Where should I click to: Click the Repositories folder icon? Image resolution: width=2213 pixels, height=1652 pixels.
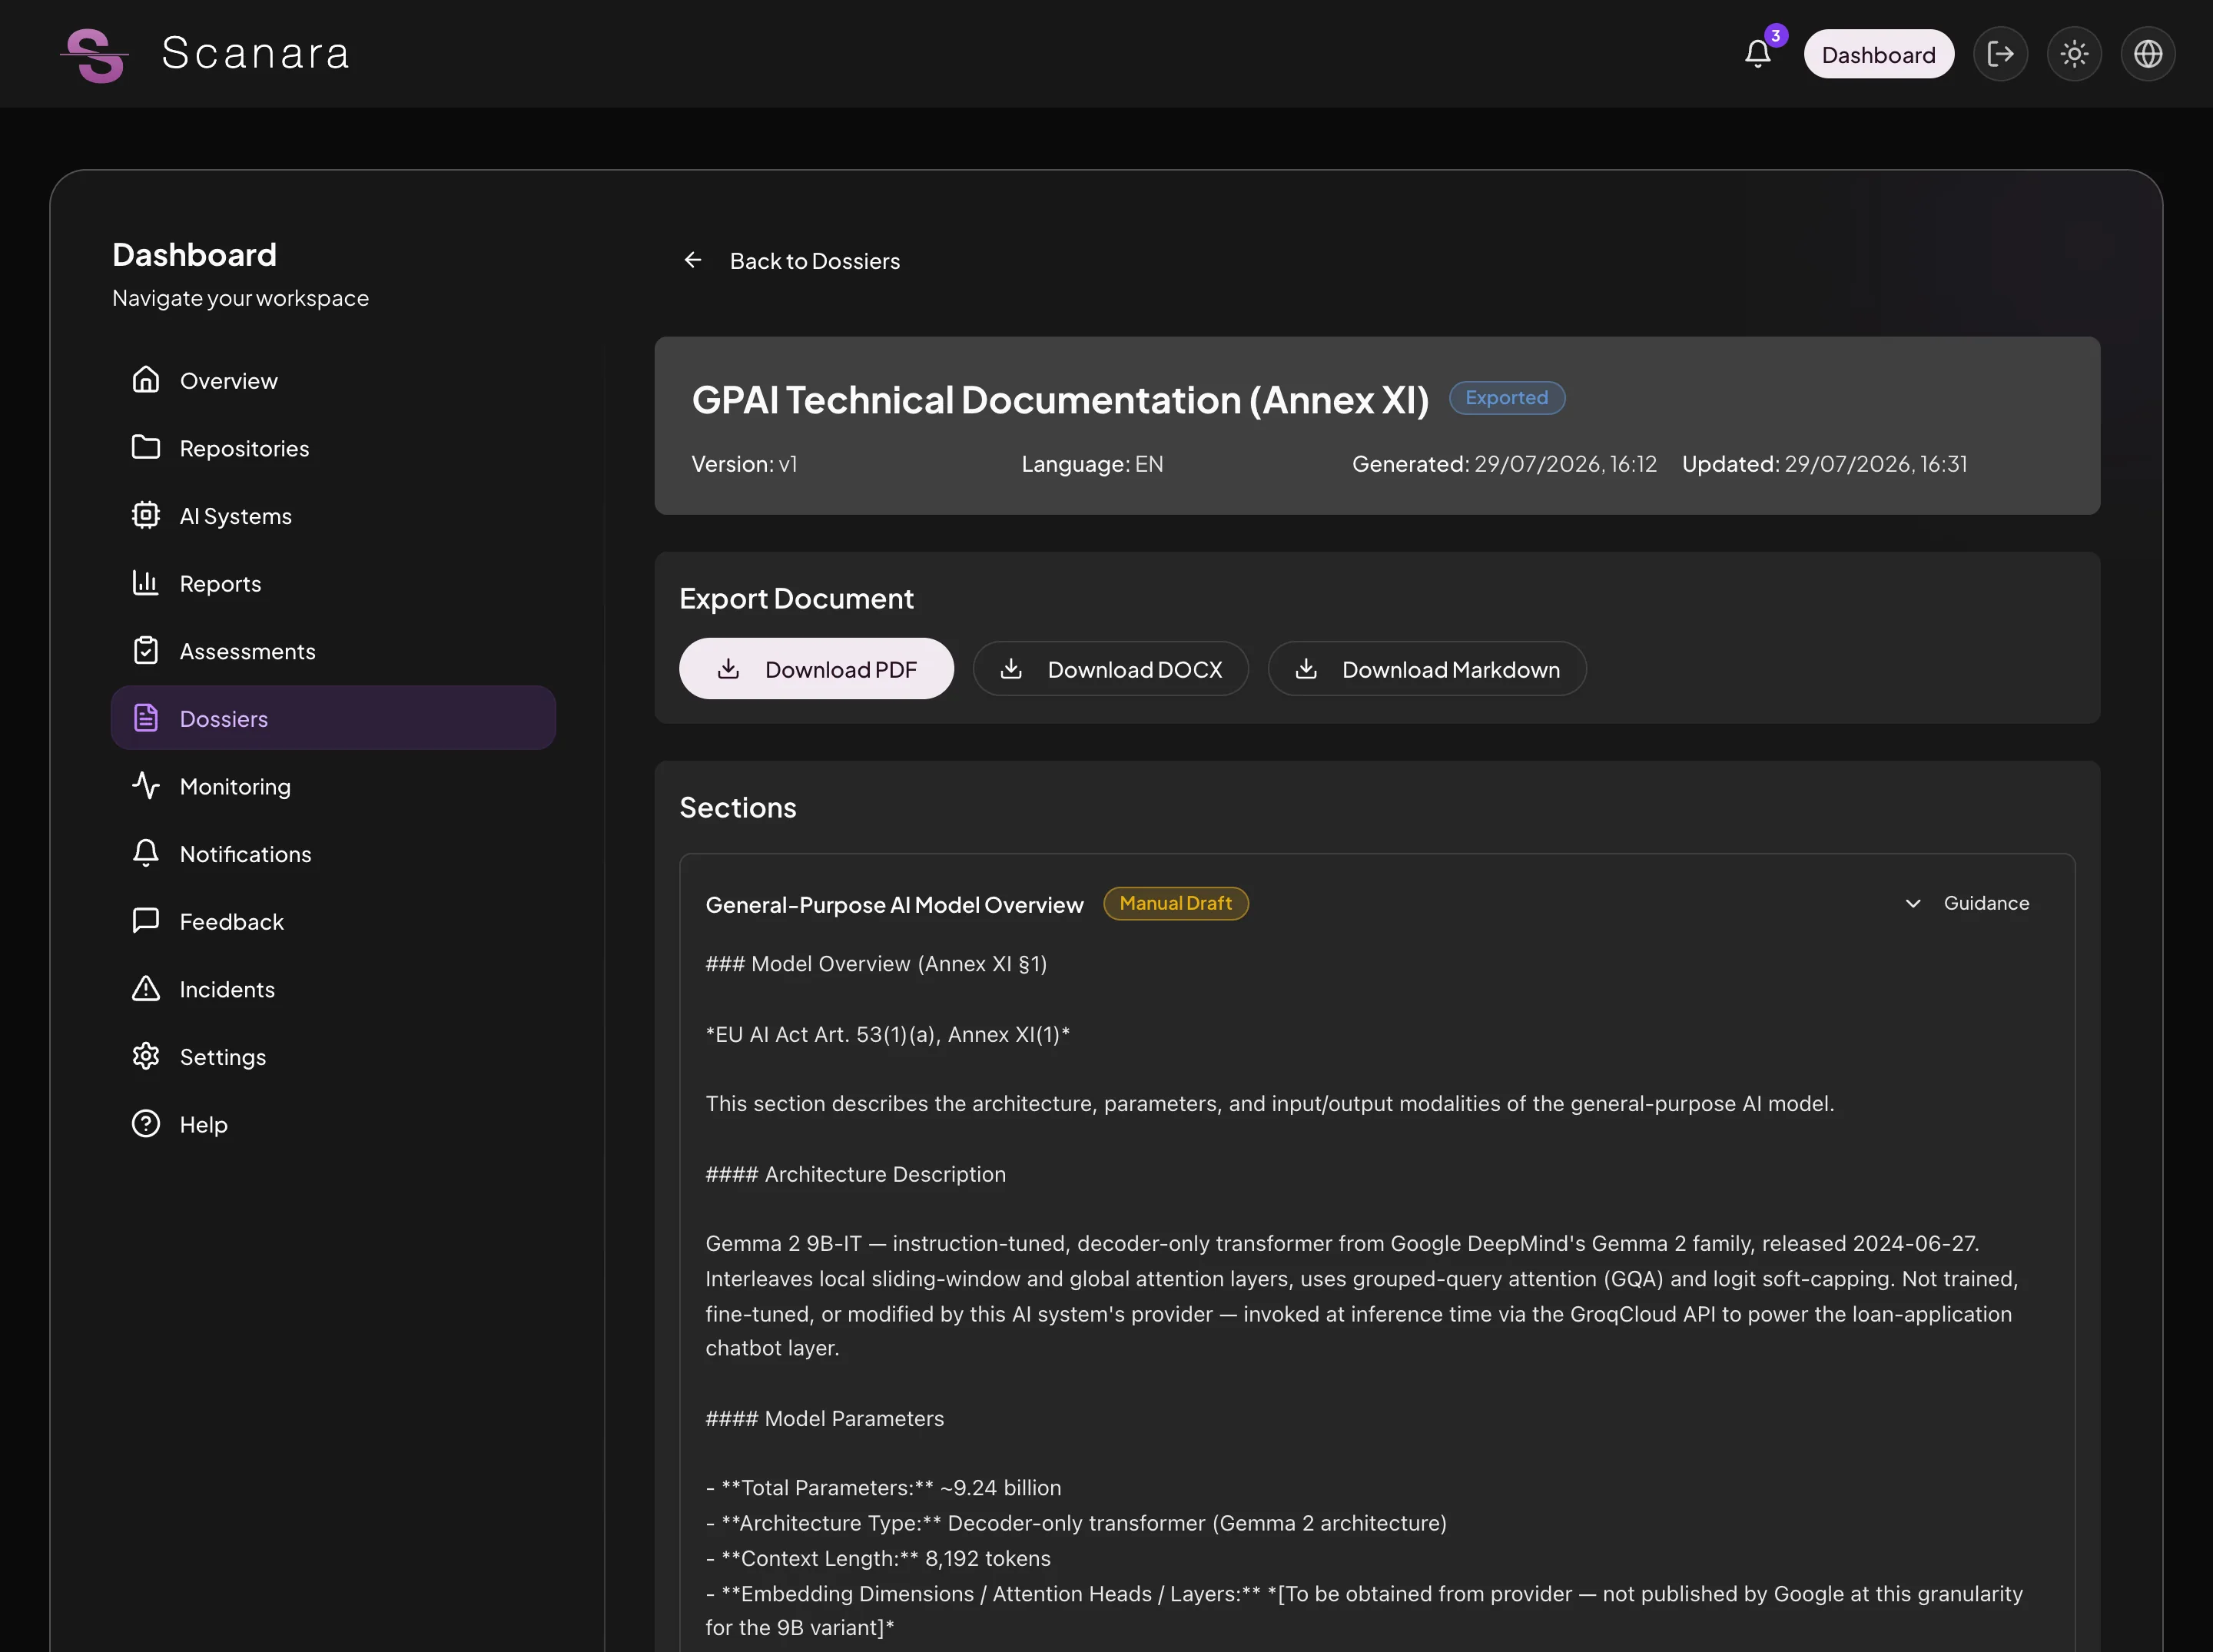coord(146,447)
